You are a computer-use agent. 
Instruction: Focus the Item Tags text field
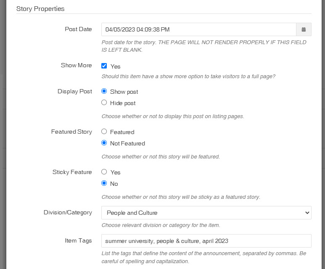tap(206, 241)
